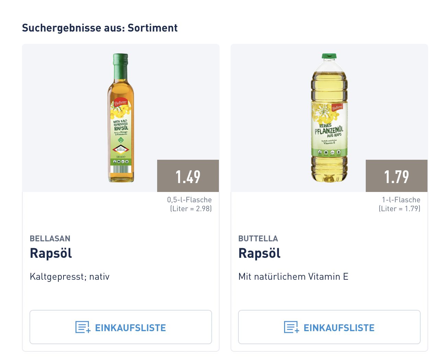Add Bellasan Rapsöl to the Einkaufsliste
The width and height of the screenshot is (433, 362).
(121, 327)
